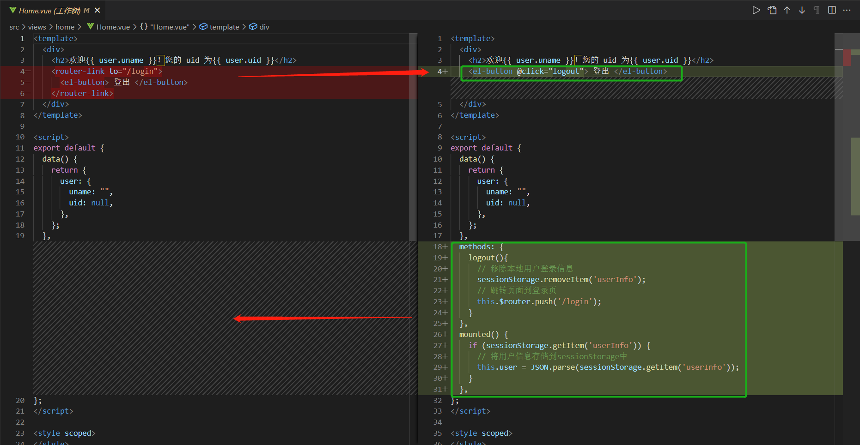Close the Home.vue working tree tab
Screen dimensions: 860x445
pos(97,10)
